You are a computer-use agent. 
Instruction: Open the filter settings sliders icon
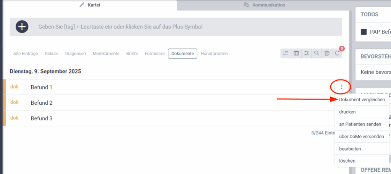pyautogui.click(x=306, y=54)
